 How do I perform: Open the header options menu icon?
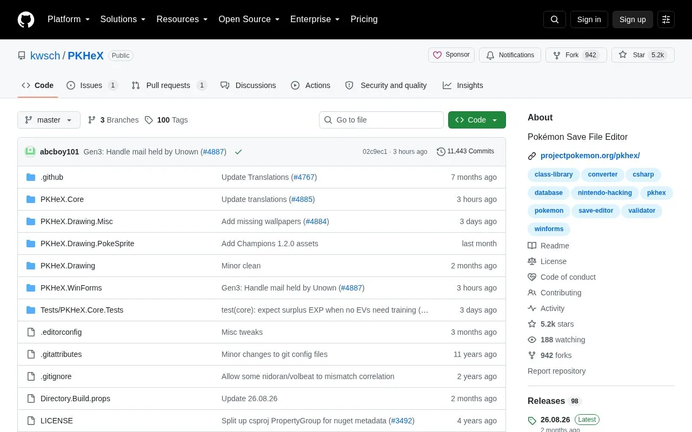(x=666, y=19)
